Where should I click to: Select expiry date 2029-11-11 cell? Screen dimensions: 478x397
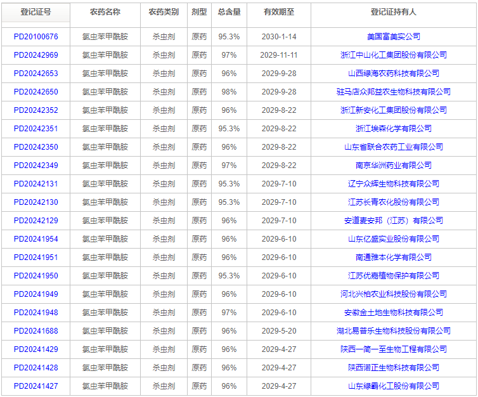tap(279, 55)
